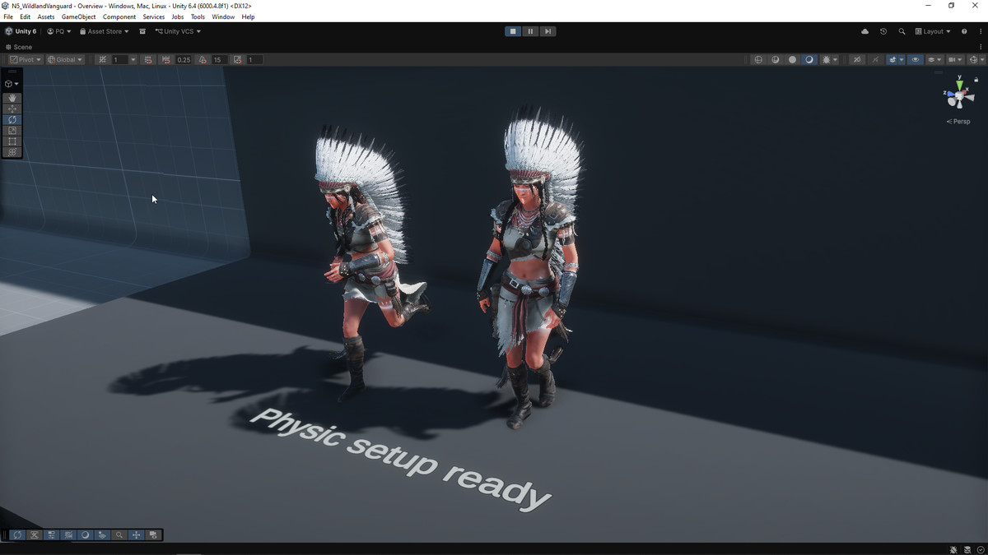Open the Jobs menu
This screenshot has width=988, height=555.
coord(178,16)
